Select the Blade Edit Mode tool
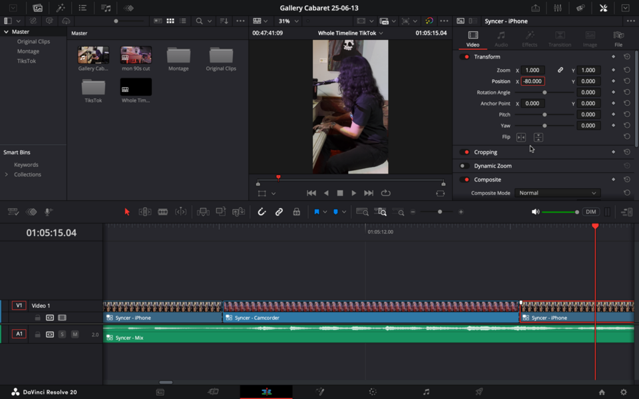 (162, 211)
